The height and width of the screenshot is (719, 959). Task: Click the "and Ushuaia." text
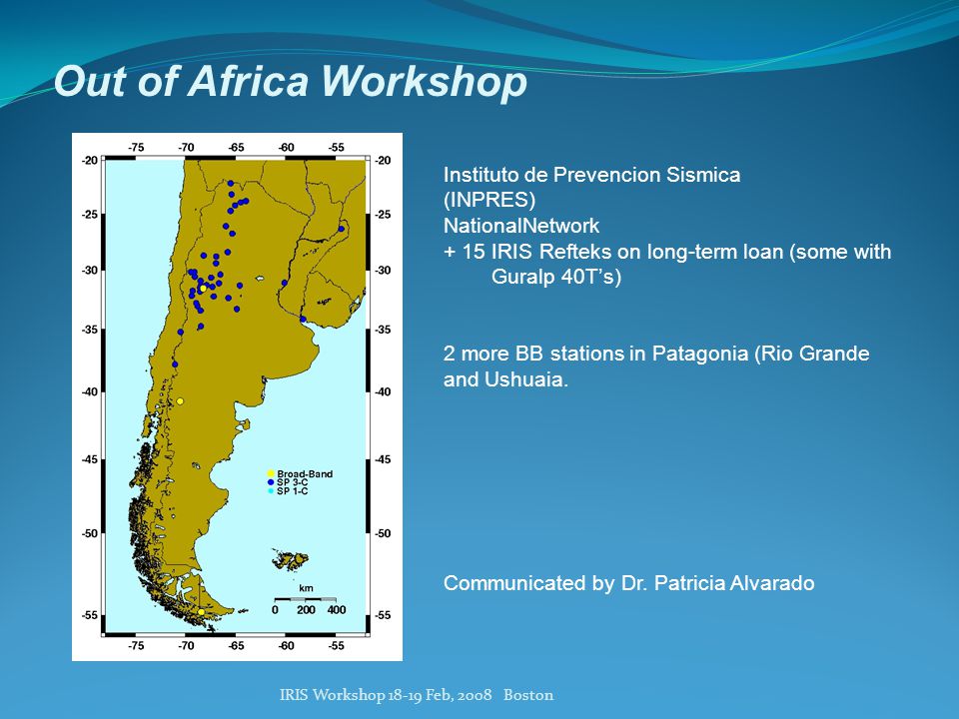point(505,379)
